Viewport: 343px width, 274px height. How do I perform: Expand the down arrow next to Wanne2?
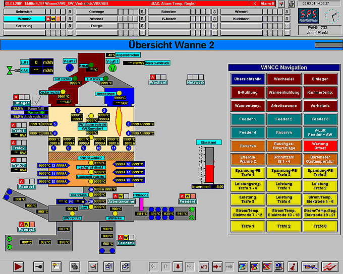point(70,19)
